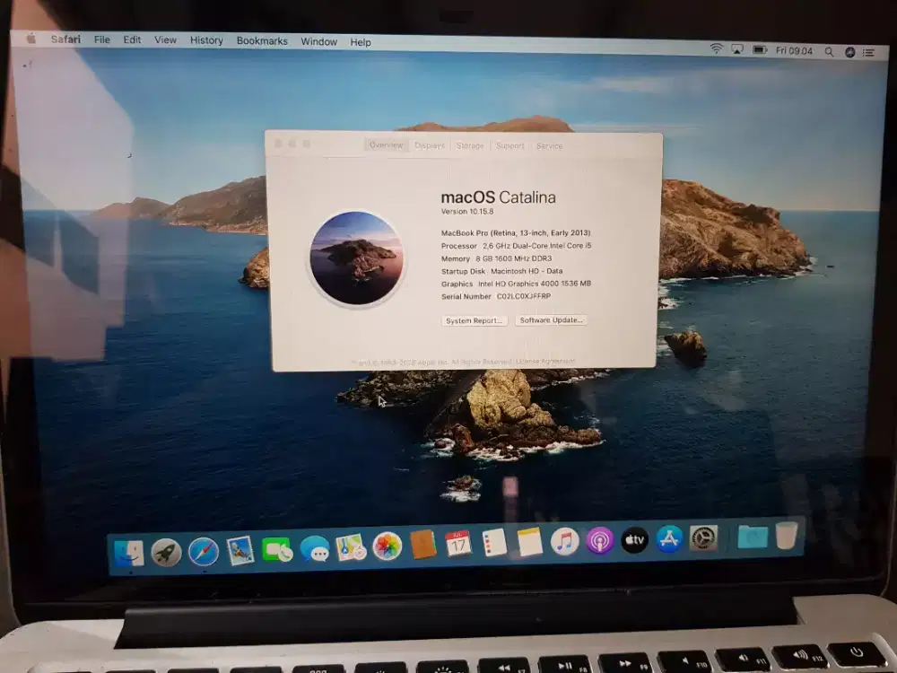Image resolution: width=897 pixels, height=673 pixels.
Task: Open Notification Center list icon
Action: [x=869, y=53]
